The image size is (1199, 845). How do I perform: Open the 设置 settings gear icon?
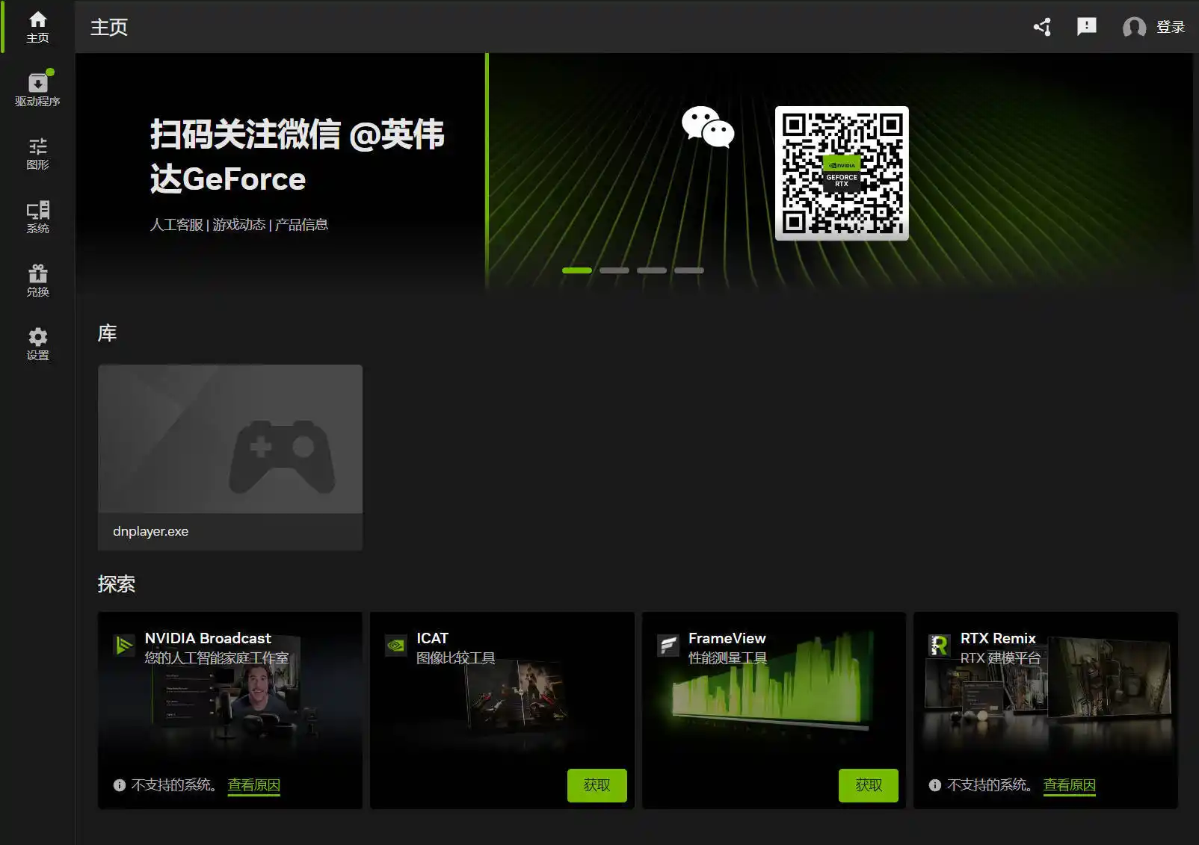(x=37, y=344)
